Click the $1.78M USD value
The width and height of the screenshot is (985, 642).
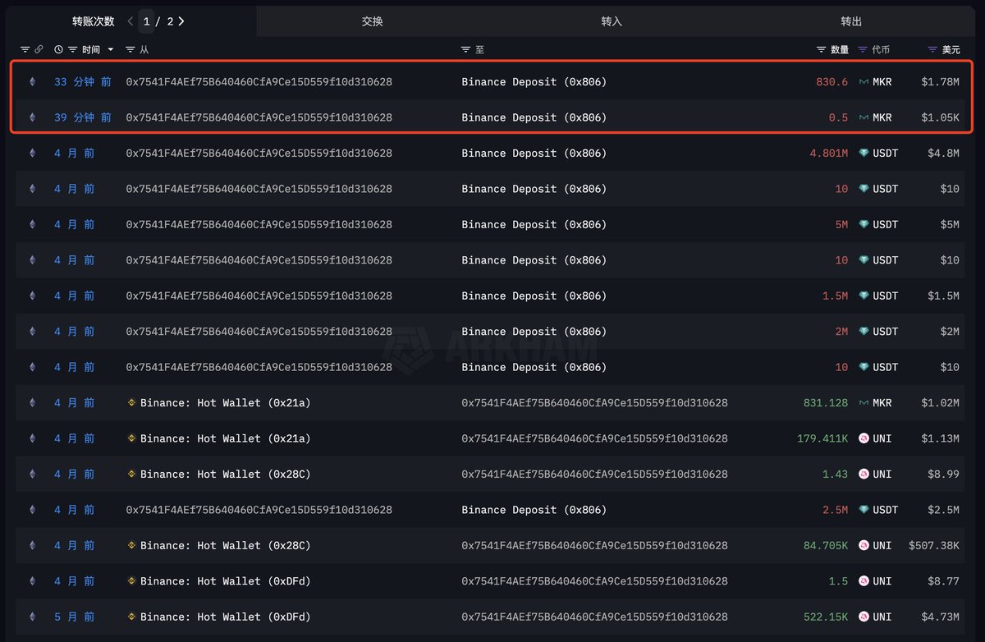pyautogui.click(x=940, y=82)
